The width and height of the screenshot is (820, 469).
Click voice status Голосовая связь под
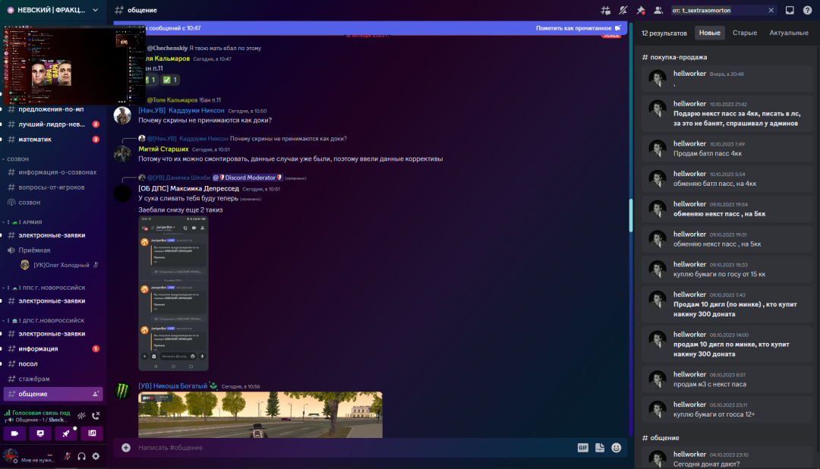point(41,413)
